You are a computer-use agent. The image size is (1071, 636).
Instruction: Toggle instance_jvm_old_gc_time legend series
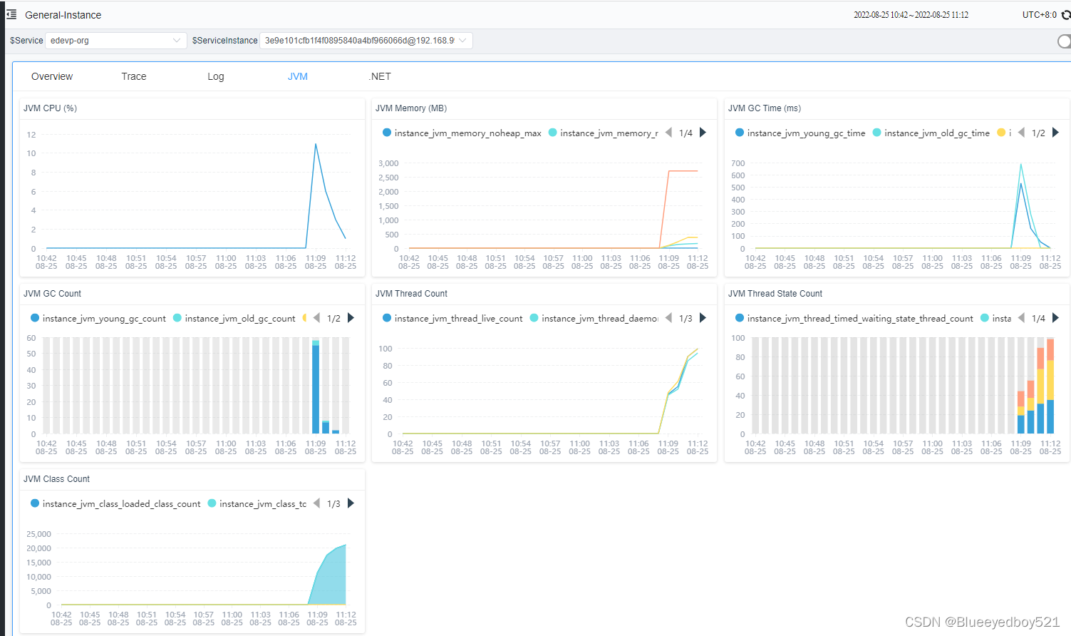point(931,133)
